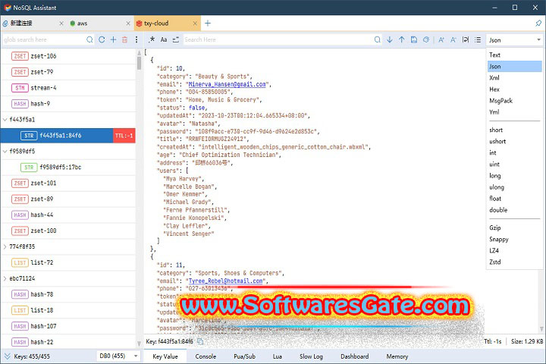Jump to next search match arrow
Viewport: 546px width, 364px height.
coord(390,39)
